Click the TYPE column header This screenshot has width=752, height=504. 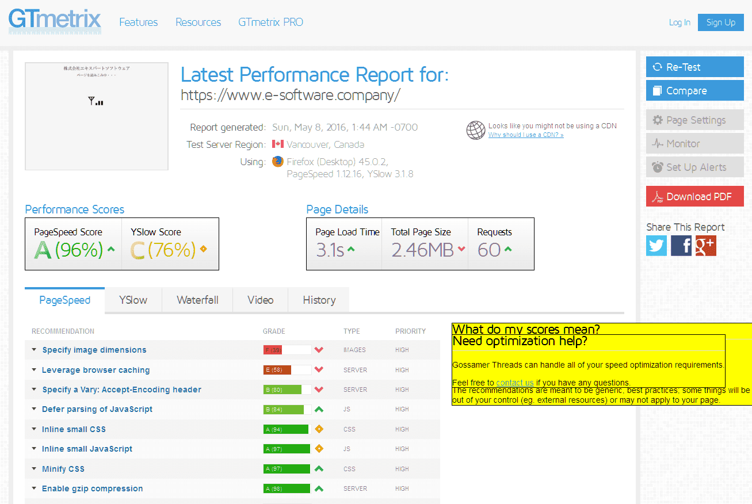(352, 331)
